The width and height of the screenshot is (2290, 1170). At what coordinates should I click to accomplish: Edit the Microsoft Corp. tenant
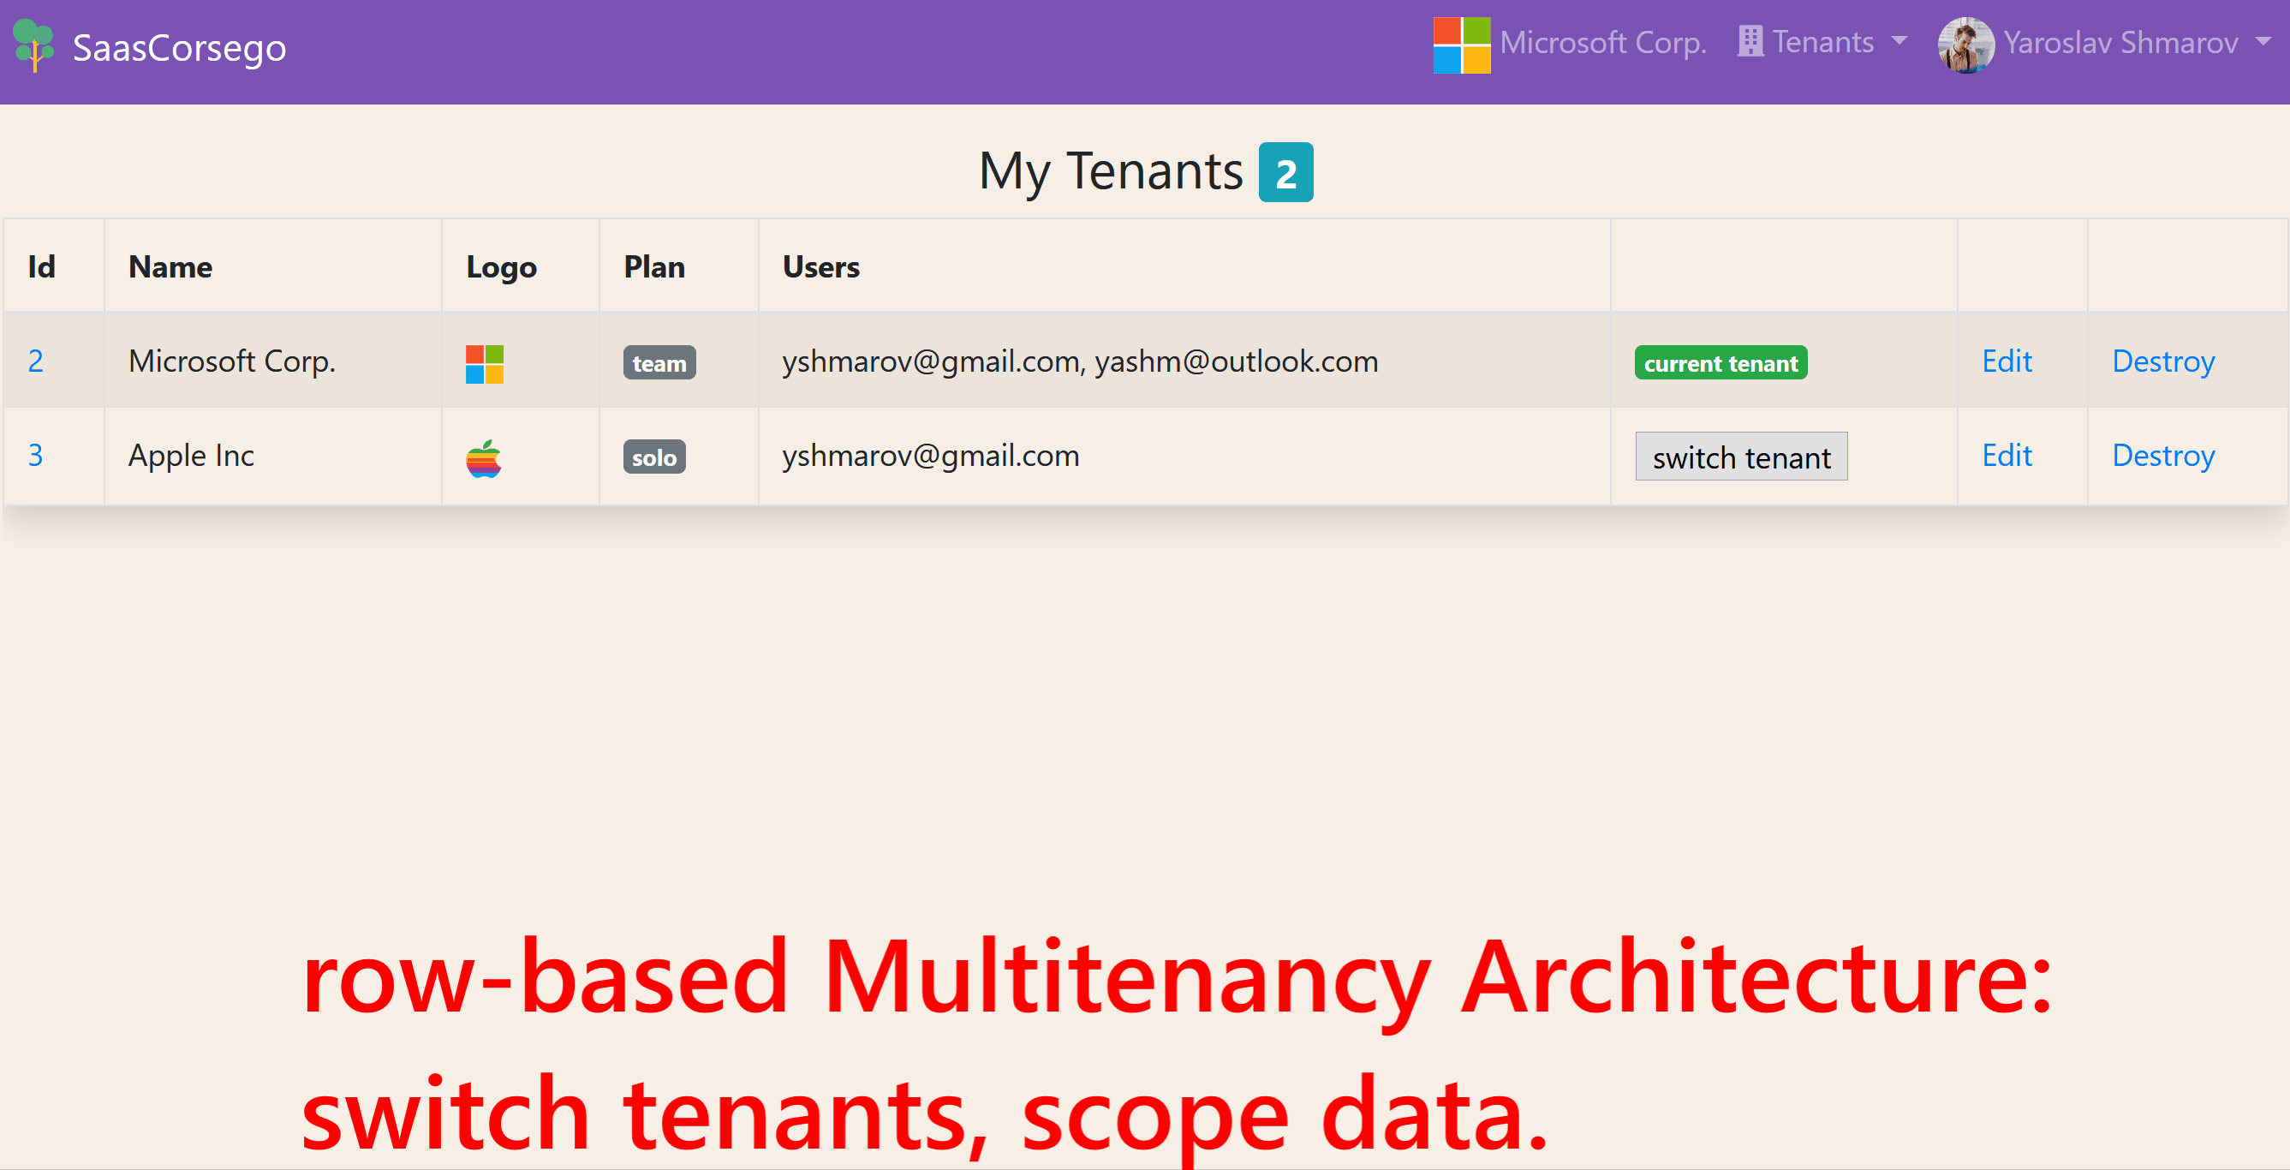point(2006,361)
